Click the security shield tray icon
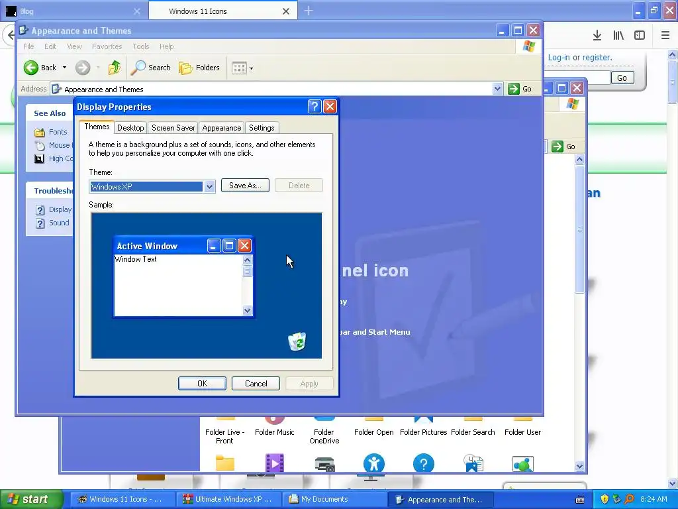Image resolution: width=678 pixels, height=509 pixels. tap(605, 499)
